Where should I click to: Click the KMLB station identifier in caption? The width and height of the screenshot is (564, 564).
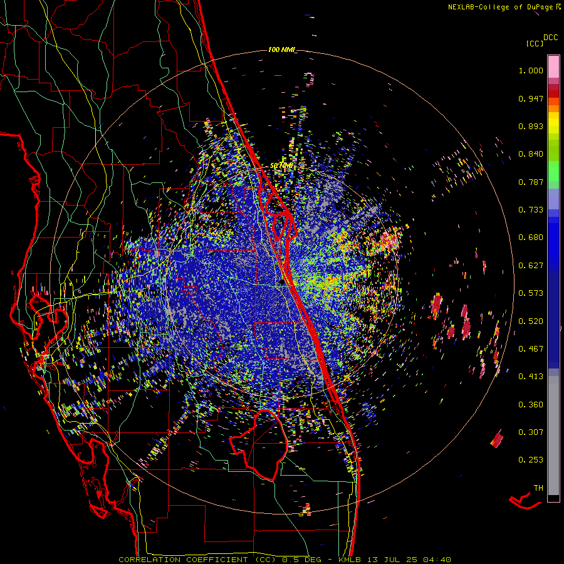[351, 560]
